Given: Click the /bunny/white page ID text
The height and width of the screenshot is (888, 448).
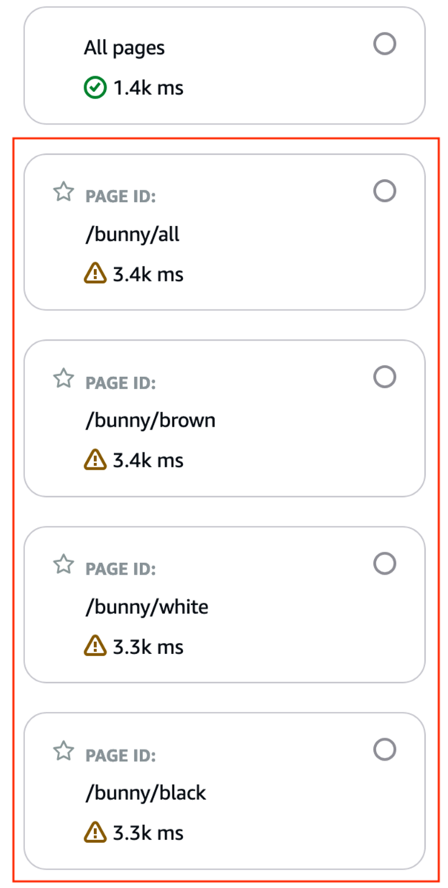Looking at the screenshot, I should tap(146, 607).
